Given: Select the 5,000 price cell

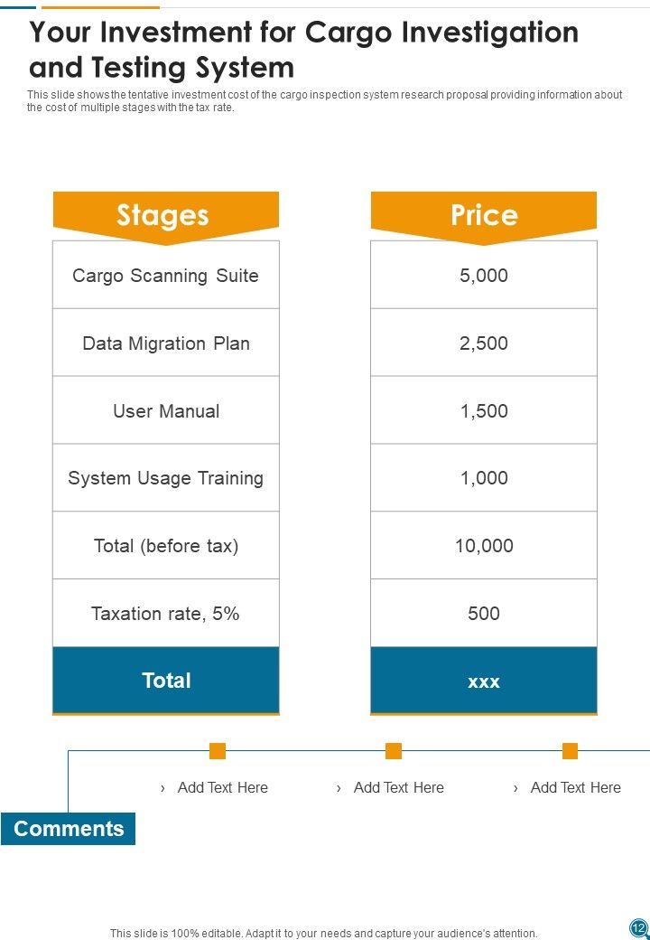Looking at the screenshot, I should [x=484, y=275].
